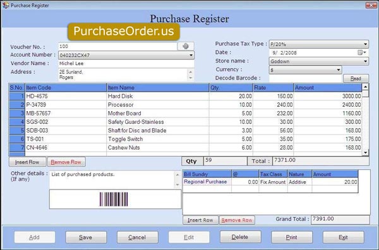
Task: Click the Fix Amount tax class cell
Action: tap(273, 182)
